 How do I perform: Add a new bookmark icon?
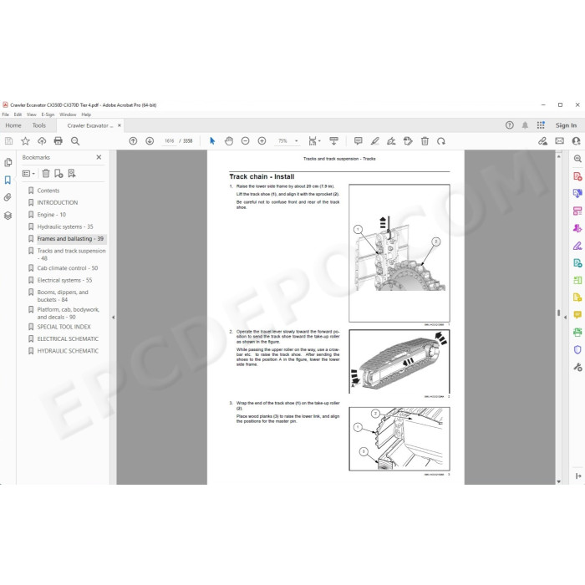58,174
